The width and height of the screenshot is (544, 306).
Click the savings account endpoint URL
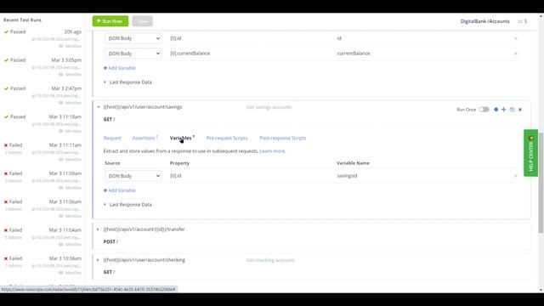click(143, 107)
